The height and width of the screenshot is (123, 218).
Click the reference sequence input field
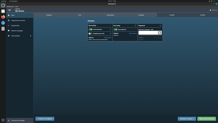148,33
